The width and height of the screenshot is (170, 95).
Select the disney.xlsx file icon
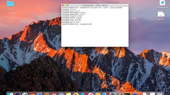point(161,14)
